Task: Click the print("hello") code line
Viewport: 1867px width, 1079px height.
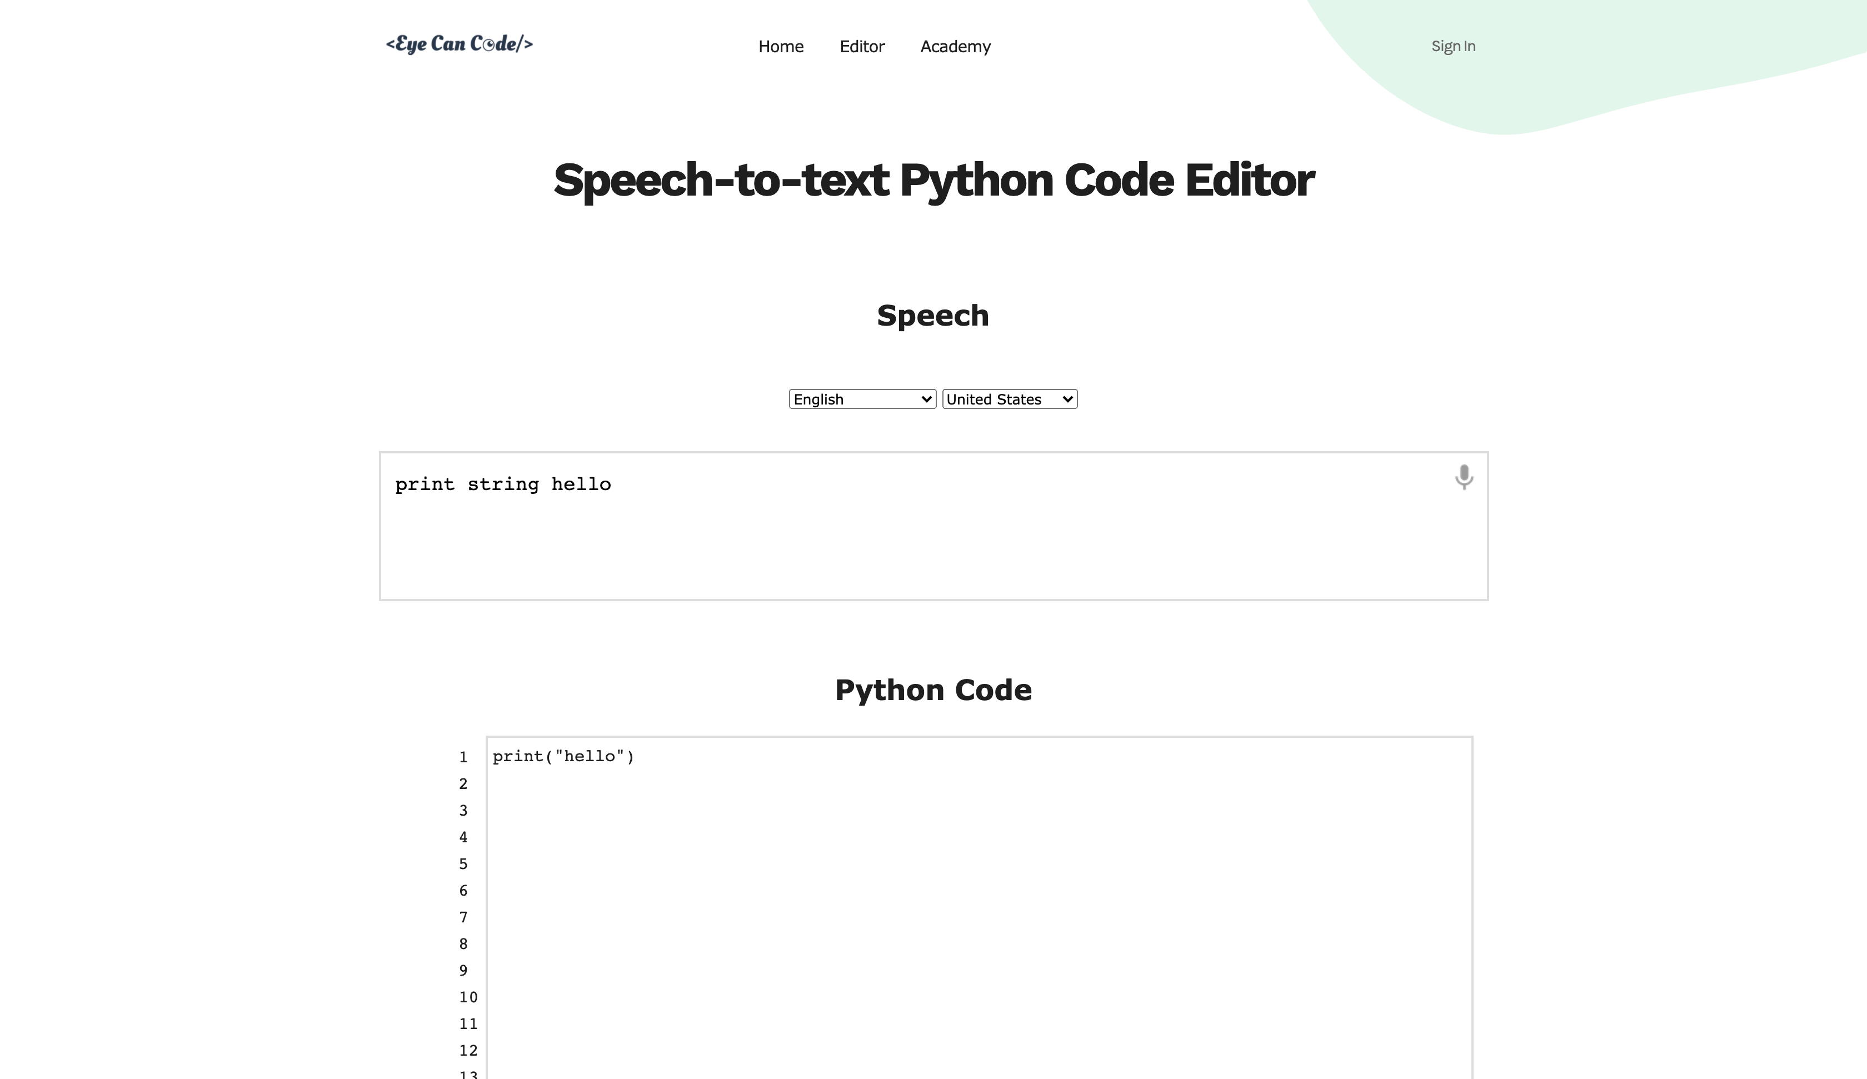Action: point(563,757)
